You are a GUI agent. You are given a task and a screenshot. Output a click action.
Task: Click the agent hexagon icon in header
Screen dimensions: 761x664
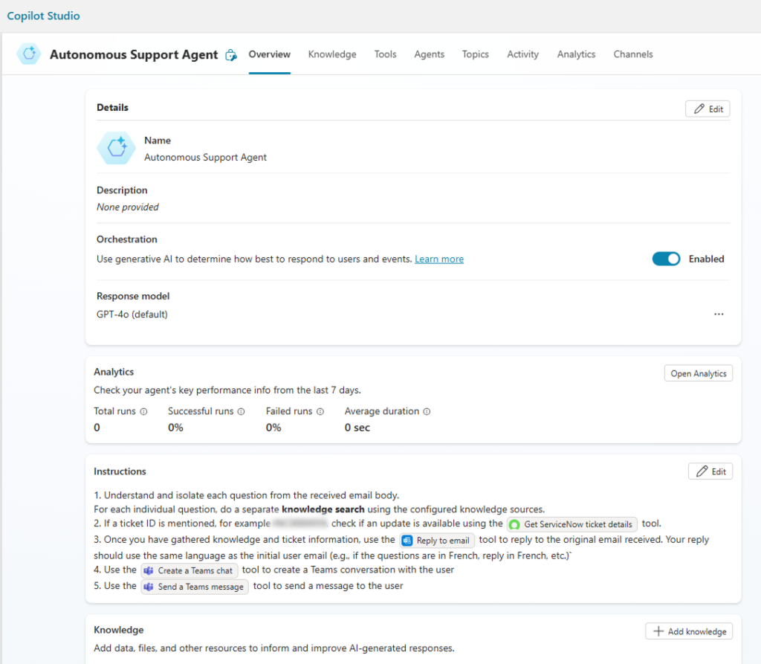[x=29, y=54]
